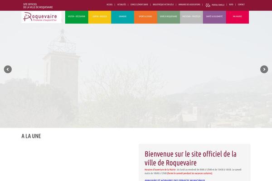272x181 pixels.
Task: Select Visiter - Découvrir green menu
Action: click(x=77, y=17)
